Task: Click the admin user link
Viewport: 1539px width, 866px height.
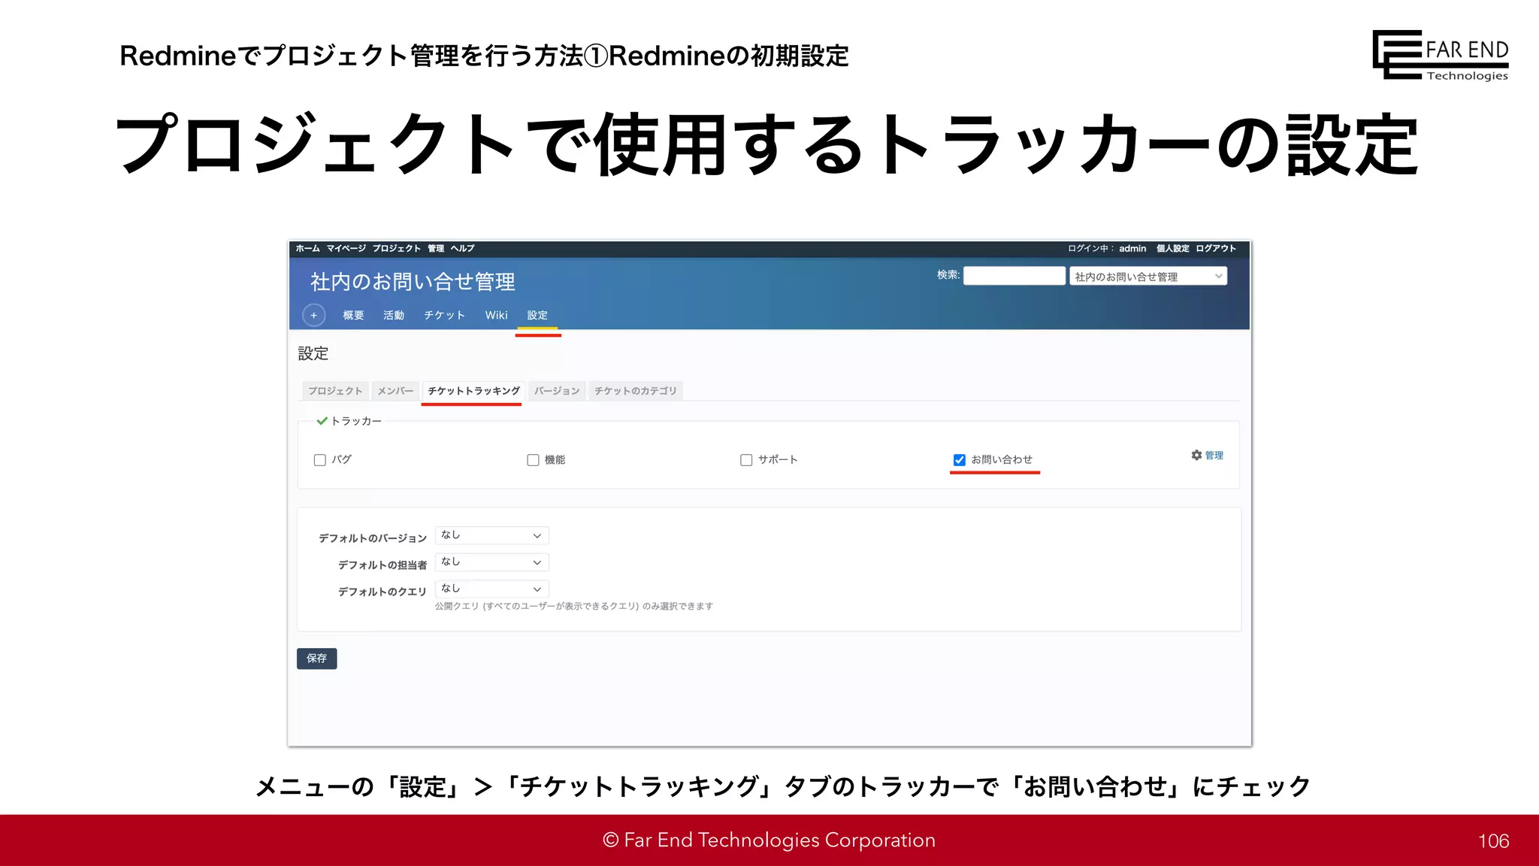Action: tap(1132, 248)
